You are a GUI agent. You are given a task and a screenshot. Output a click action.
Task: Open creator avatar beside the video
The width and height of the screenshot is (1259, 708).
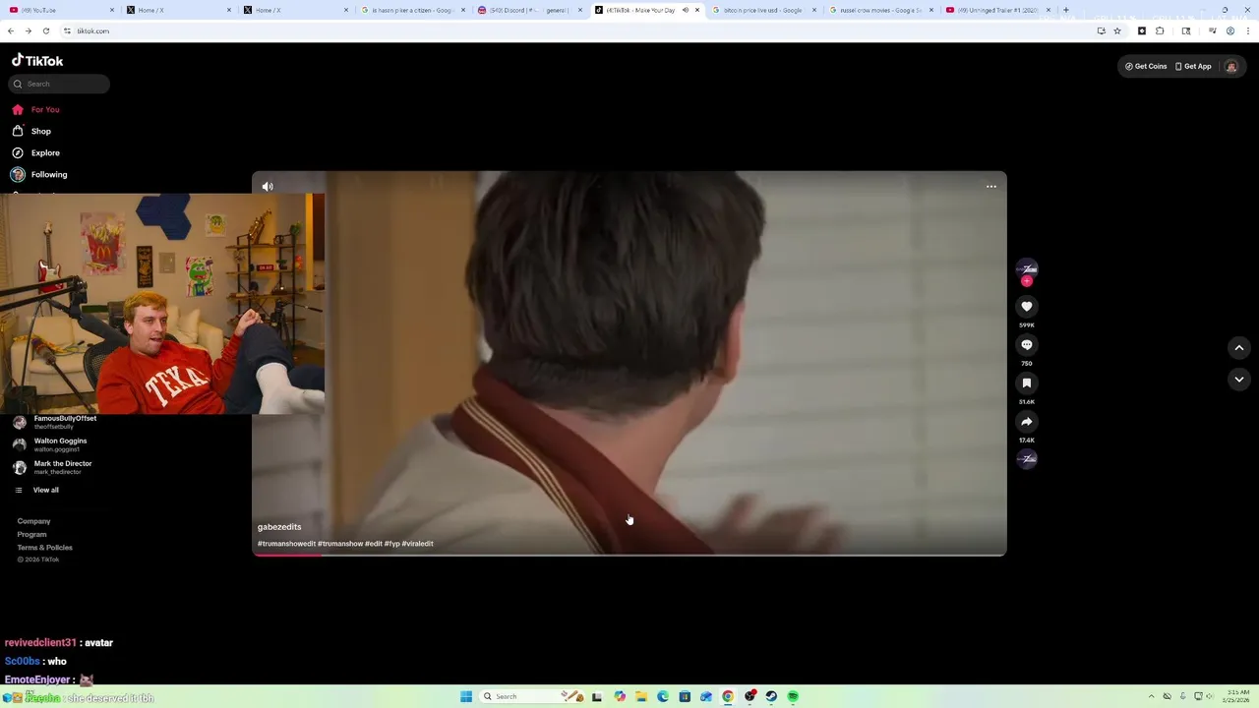pos(1026,268)
